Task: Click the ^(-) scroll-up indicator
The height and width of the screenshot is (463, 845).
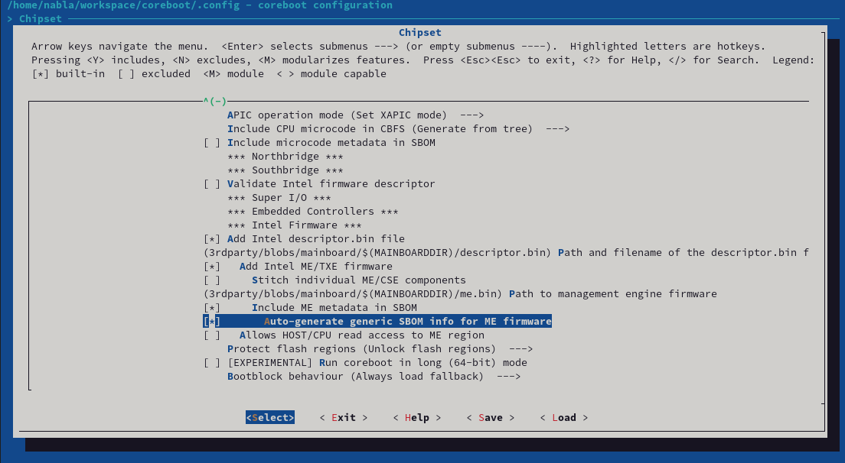Action: (x=215, y=101)
